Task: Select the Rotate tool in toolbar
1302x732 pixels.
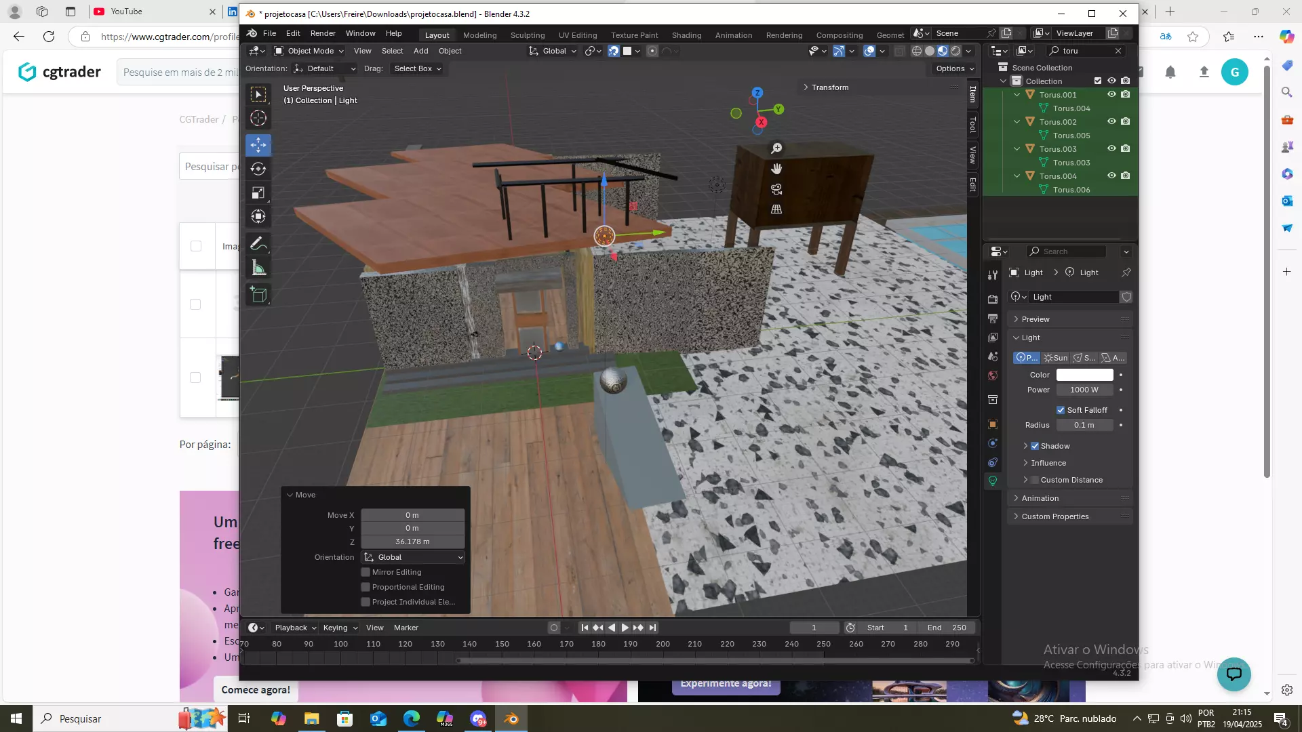Action: click(x=258, y=169)
